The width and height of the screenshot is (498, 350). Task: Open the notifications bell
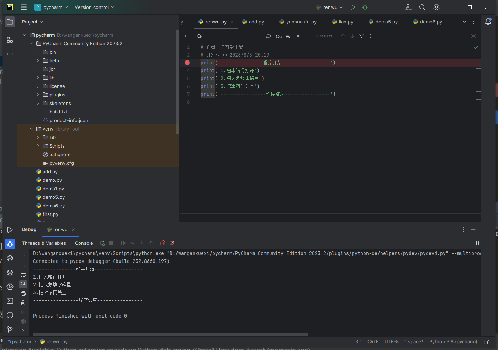coord(488,22)
